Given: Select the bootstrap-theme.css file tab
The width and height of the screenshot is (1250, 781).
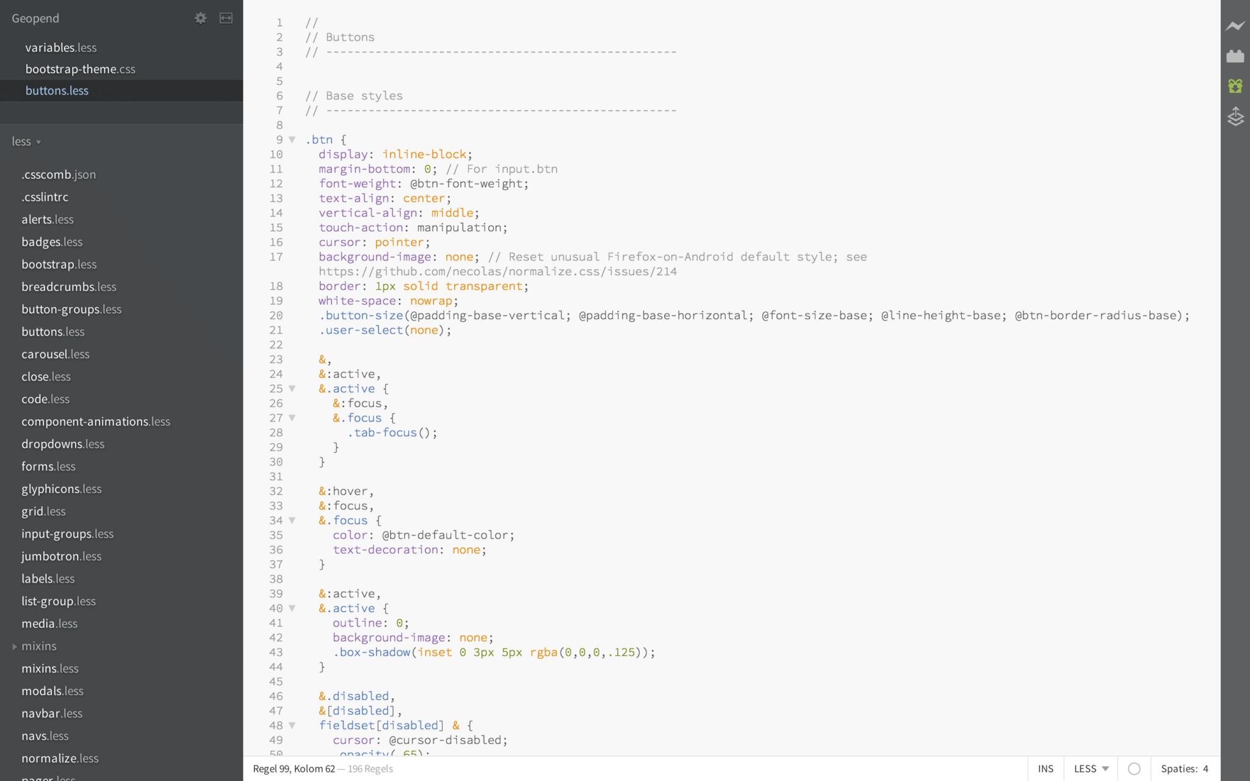Looking at the screenshot, I should pos(80,68).
